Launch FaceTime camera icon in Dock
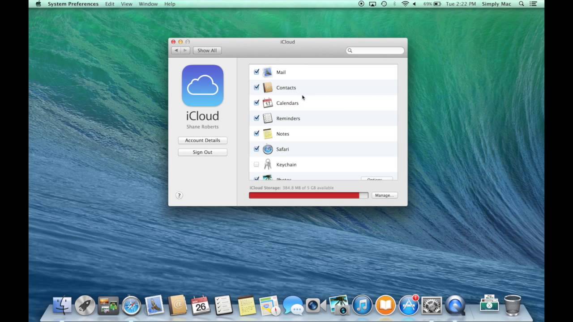 click(x=316, y=305)
